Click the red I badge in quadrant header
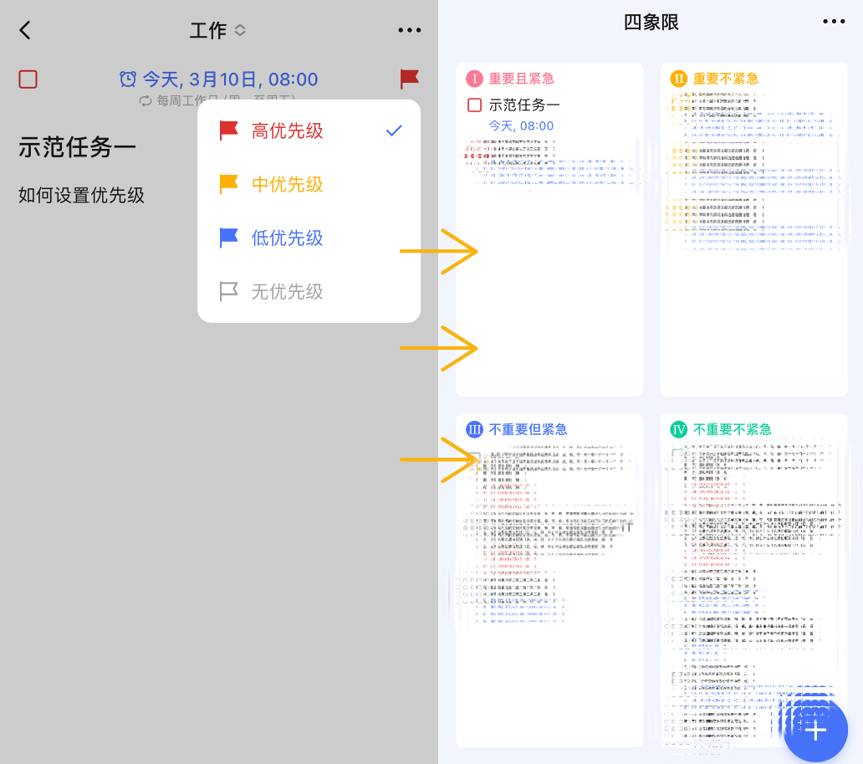Image resolution: width=863 pixels, height=764 pixels. [x=474, y=79]
